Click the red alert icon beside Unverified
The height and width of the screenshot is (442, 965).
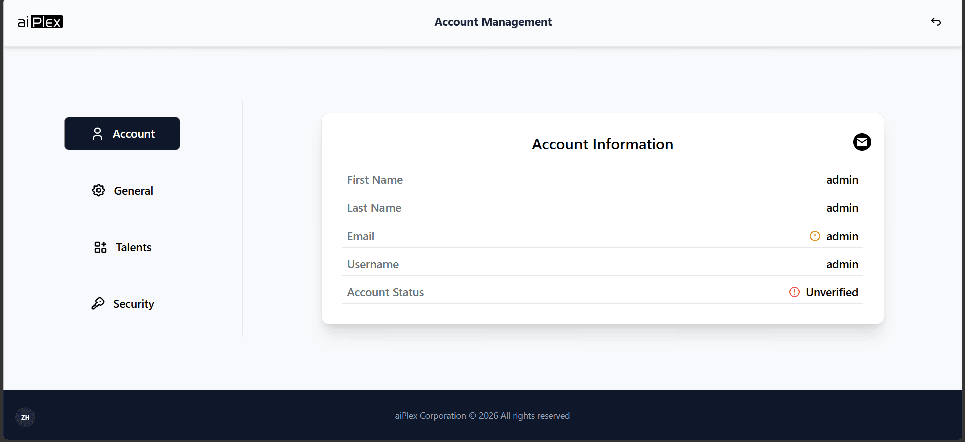(794, 292)
